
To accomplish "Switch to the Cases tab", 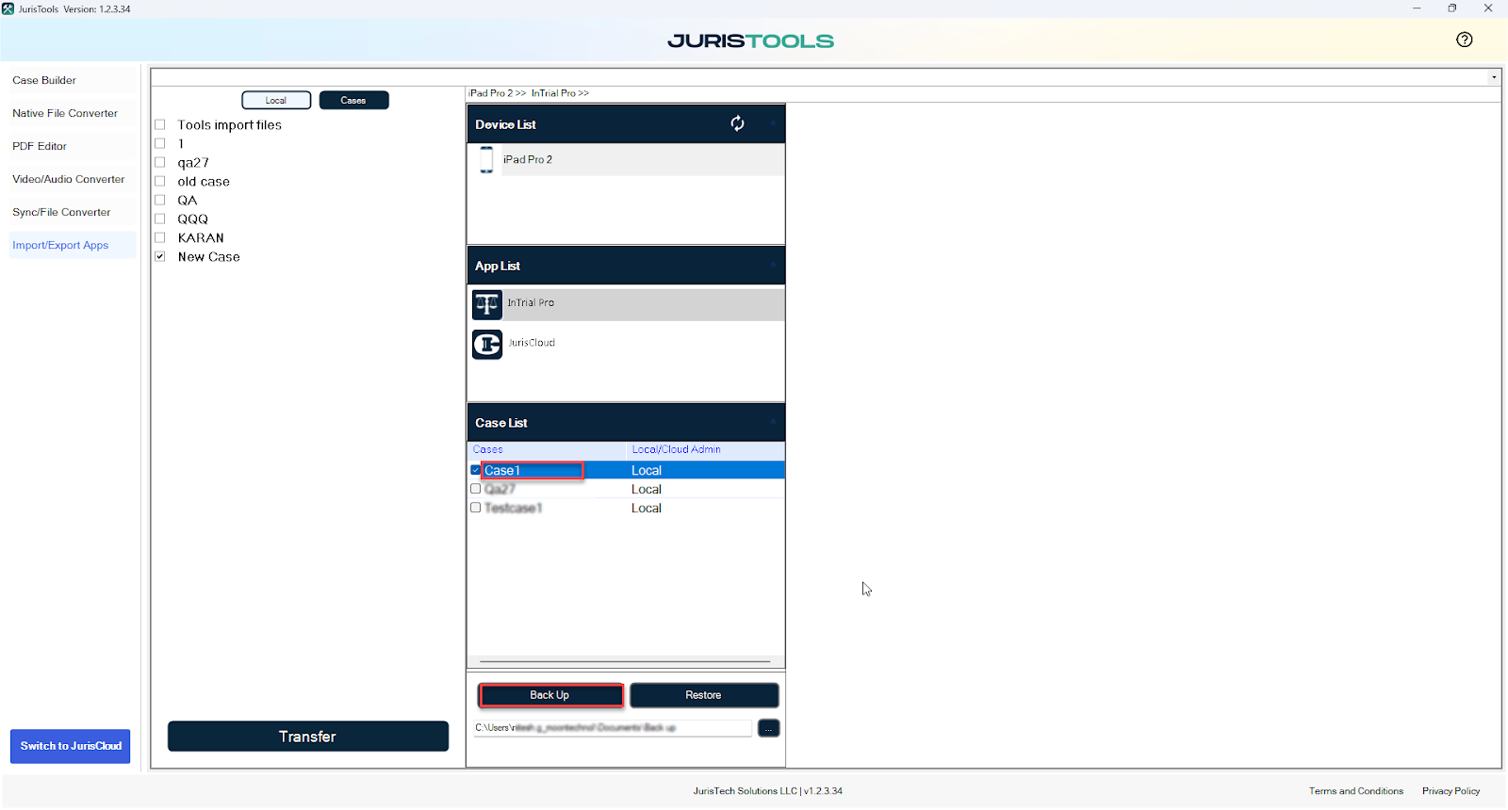I will click(x=353, y=100).
